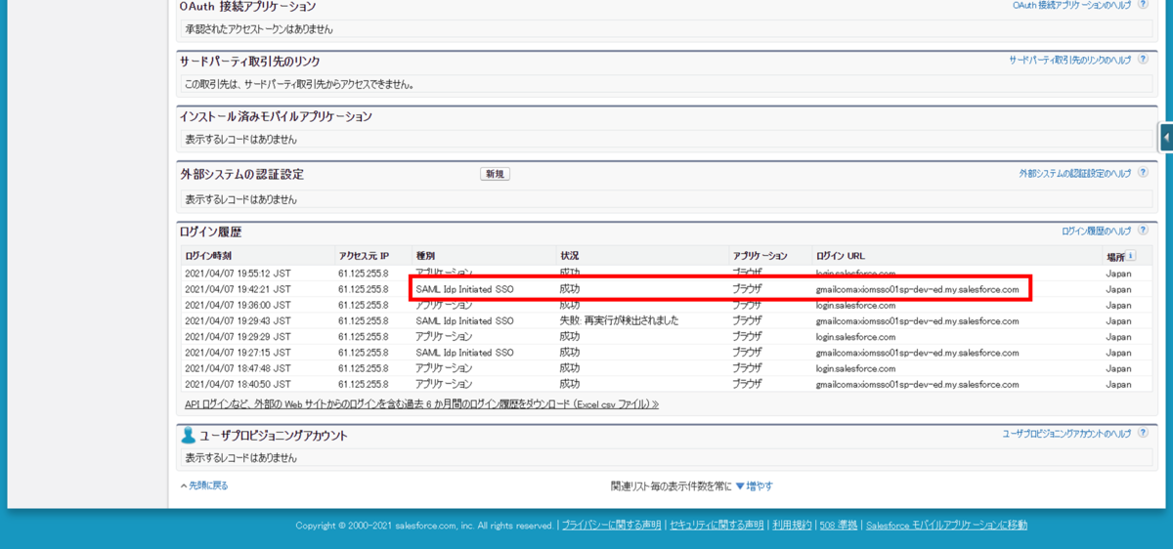
Task: Click SAML Idp Initiated SSO in 19:42:21 row
Action: [464, 289]
